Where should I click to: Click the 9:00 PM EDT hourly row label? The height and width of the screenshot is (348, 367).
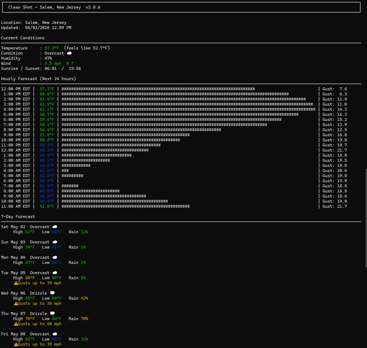click(17, 135)
